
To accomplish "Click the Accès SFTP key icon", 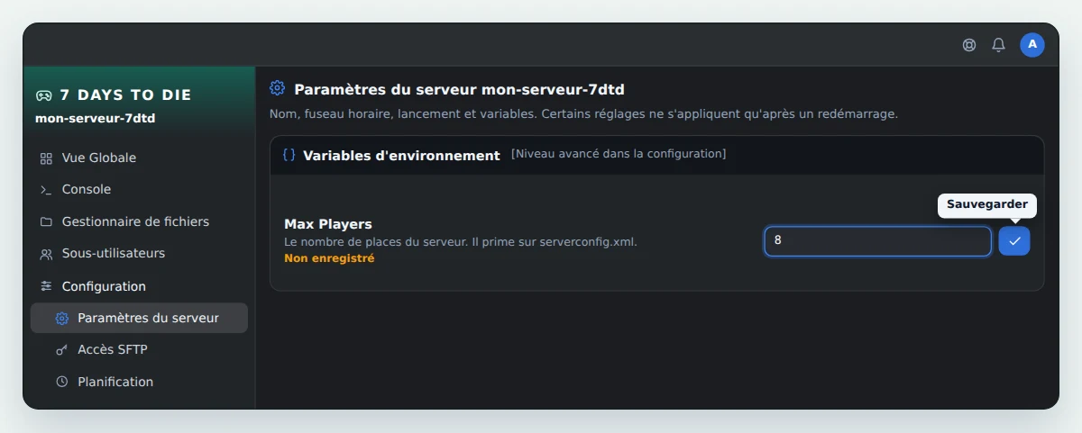I will click(62, 350).
